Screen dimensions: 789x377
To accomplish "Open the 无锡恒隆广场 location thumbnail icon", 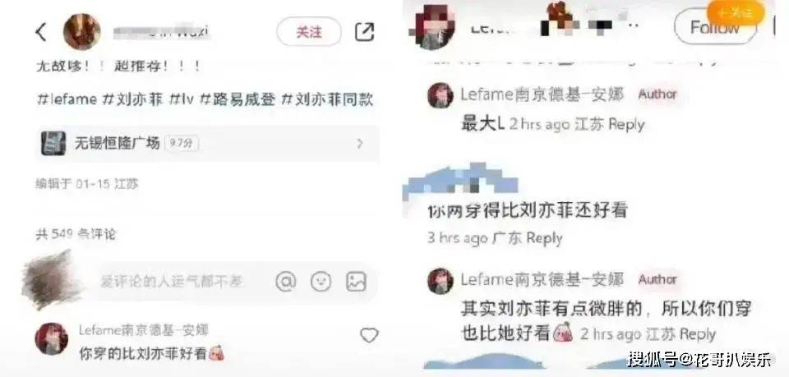I will tap(53, 143).
